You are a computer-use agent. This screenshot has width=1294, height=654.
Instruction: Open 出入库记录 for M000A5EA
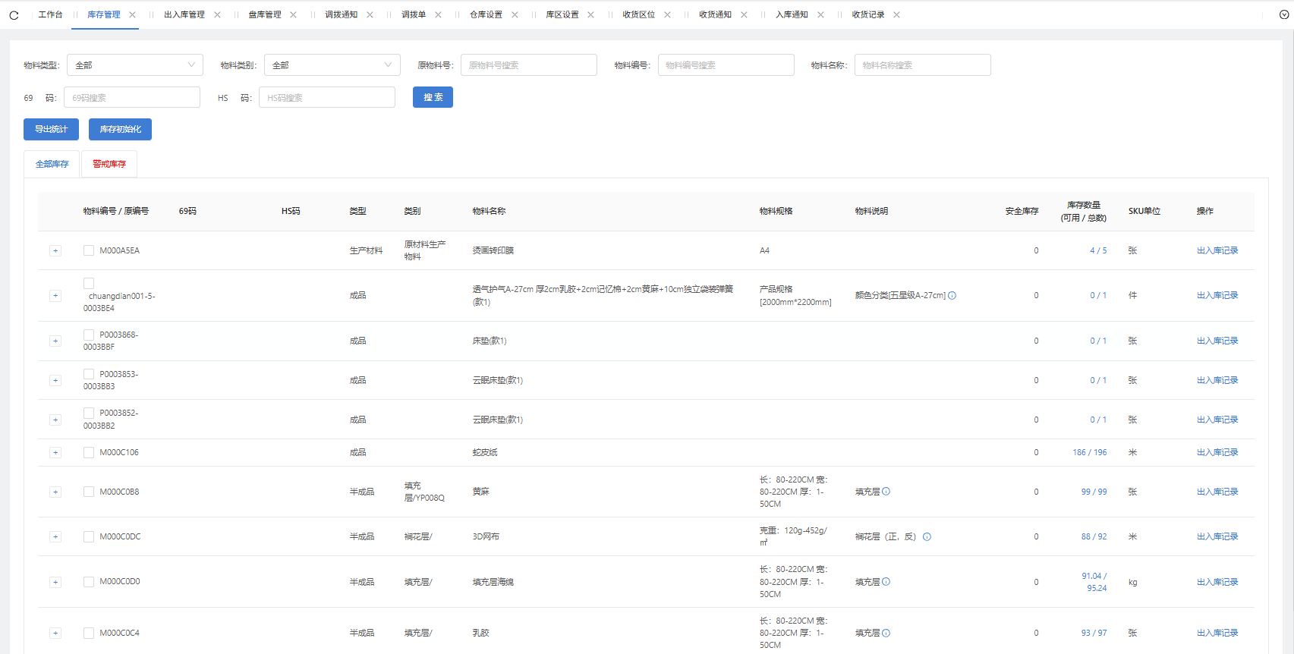[x=1217, y=250]
